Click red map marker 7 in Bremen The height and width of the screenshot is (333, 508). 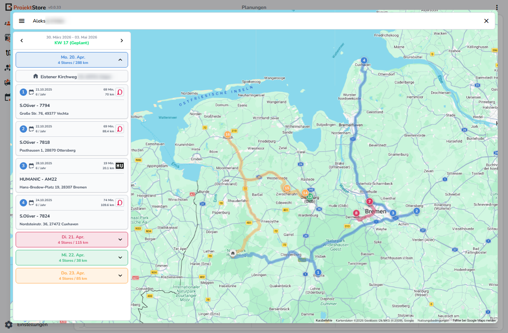coord(369,202)
